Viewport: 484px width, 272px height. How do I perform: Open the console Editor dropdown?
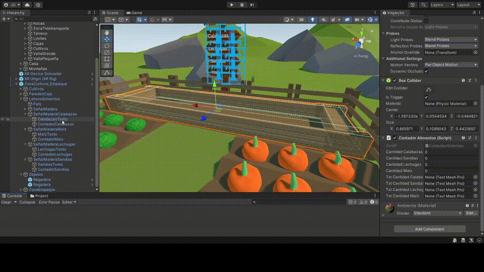(x=69, y=202)
